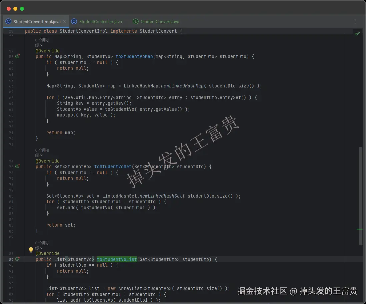Click the implements gutter icon on line 58

click(18, 56)
